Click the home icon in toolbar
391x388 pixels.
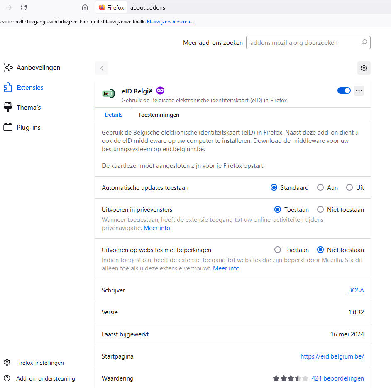(85, 7)
